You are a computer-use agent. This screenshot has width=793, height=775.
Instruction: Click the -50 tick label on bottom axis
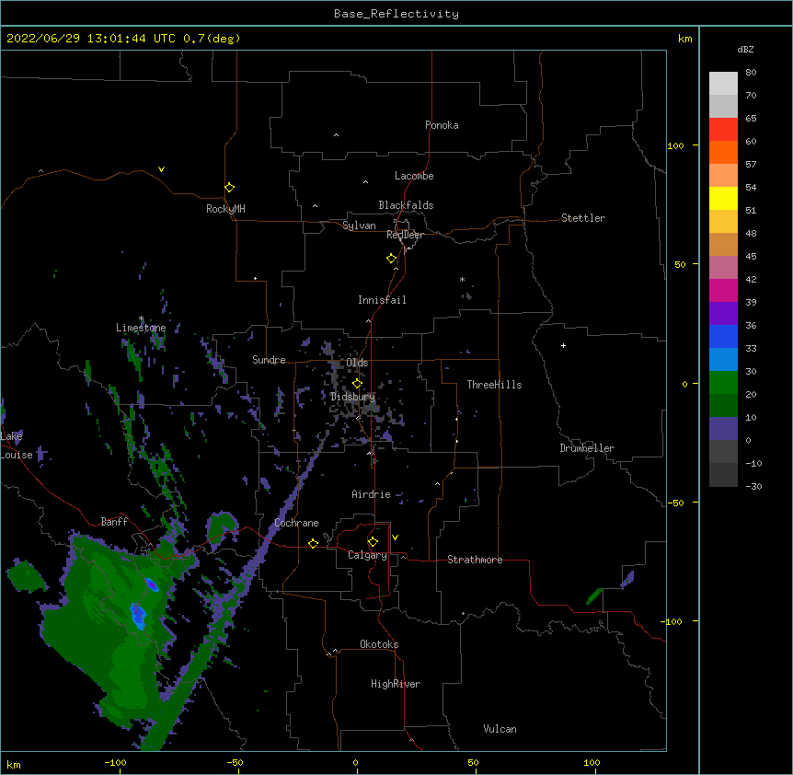pos(236,762)
